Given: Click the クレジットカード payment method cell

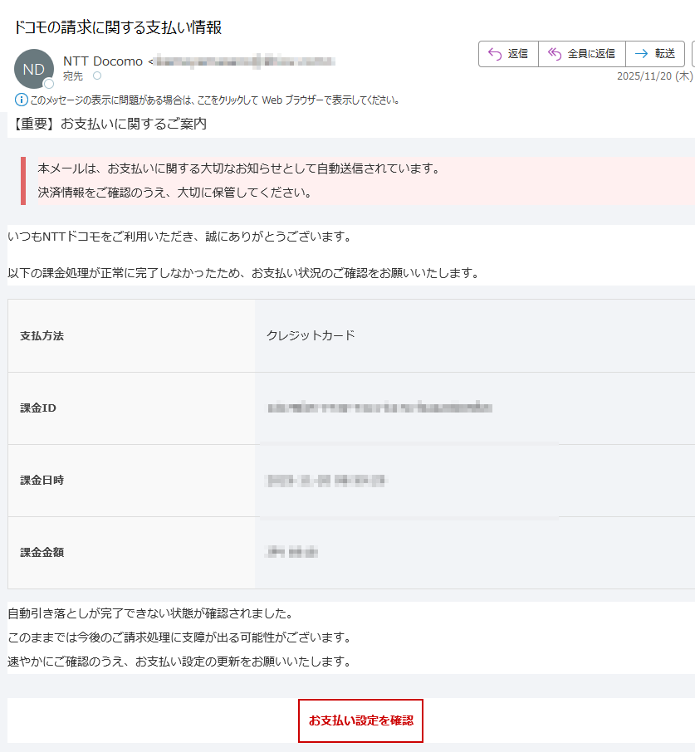Looking at the screenshot, I should (x=311, y=335).
